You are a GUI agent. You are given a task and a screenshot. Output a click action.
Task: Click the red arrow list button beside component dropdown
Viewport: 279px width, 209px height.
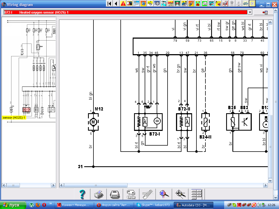(265, 13)
